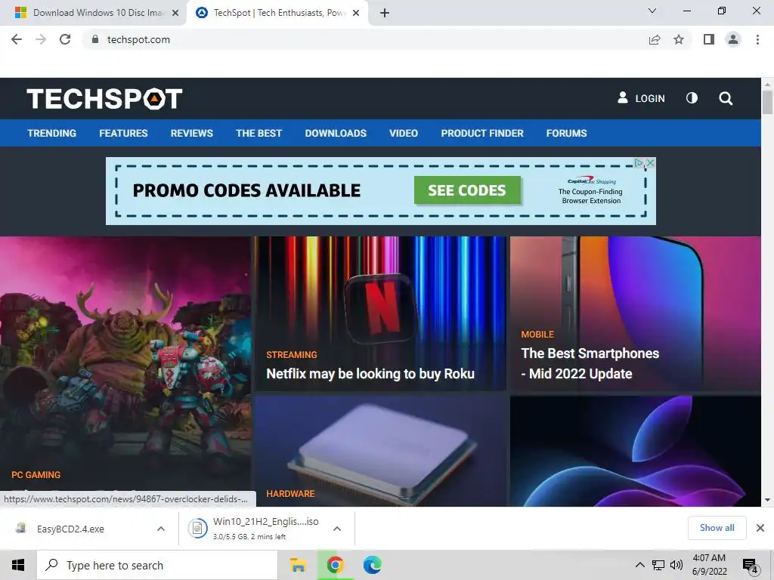Close the downloads bar
774x580 pixels.
(x=760, y=528)
